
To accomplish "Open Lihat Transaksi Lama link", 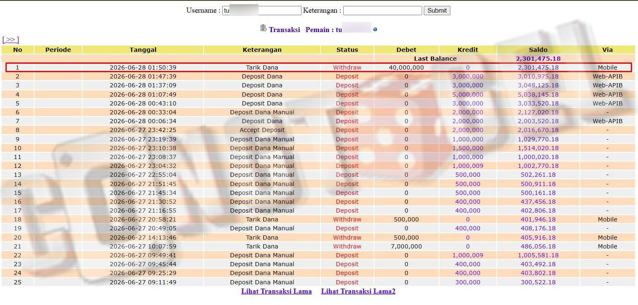I will [277, 292].
